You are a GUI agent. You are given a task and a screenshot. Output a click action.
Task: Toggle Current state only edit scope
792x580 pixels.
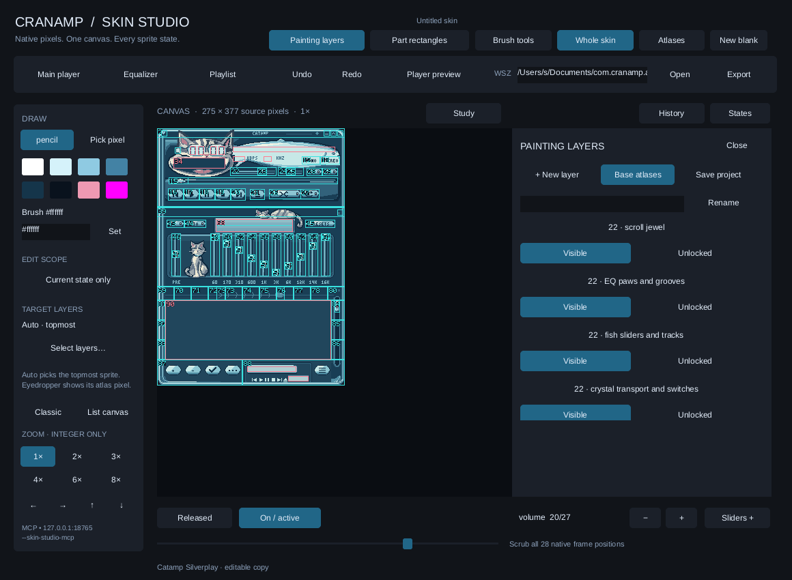(79, 280)
